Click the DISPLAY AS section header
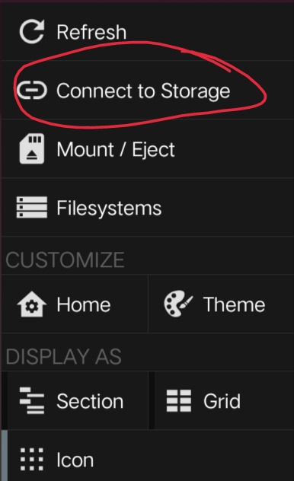Viewport: 294px width, 481px height. 63,356
